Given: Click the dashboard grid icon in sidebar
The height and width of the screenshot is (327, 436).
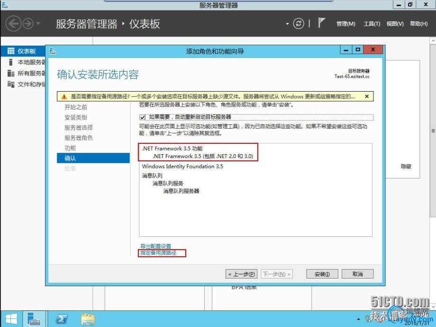Looking at the screenshot, I should 11,51.
